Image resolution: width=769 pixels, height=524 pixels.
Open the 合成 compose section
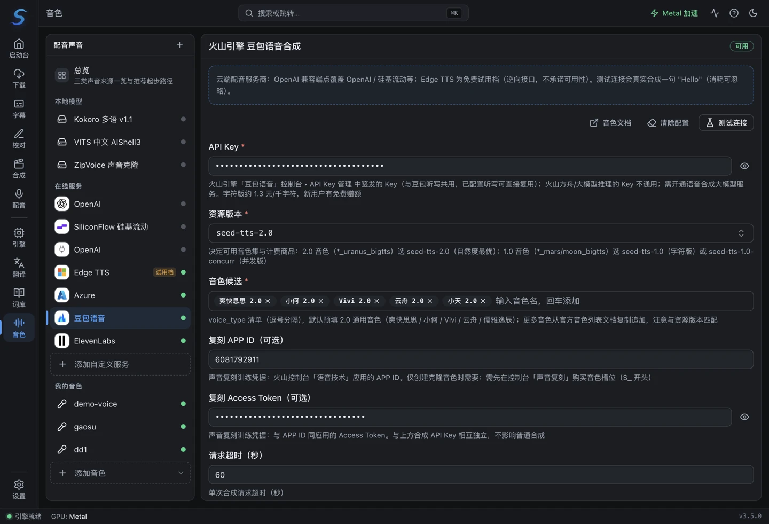[19, 168]
